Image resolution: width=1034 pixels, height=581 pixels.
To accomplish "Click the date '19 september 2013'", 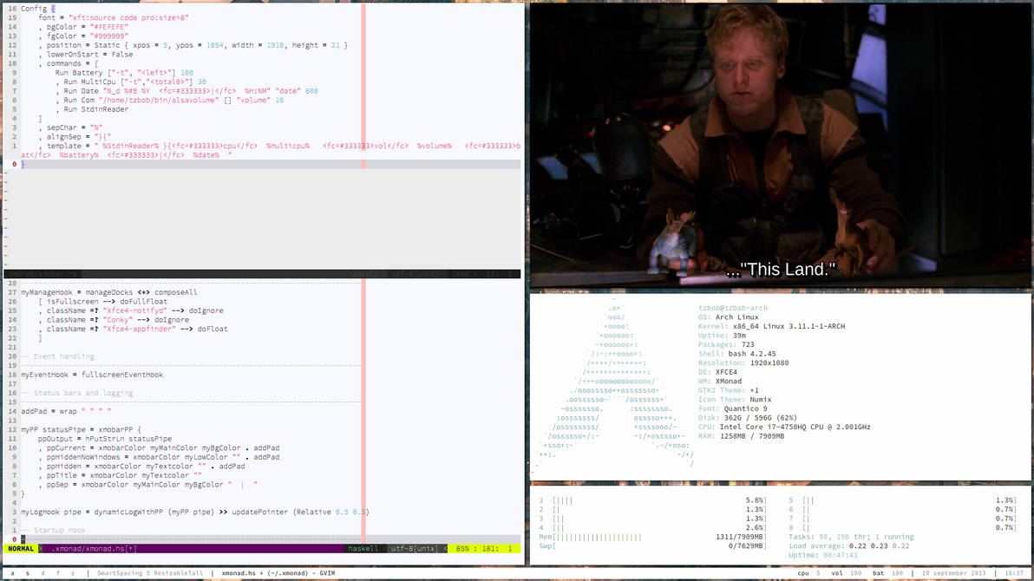I will click(x=954, y=573).
